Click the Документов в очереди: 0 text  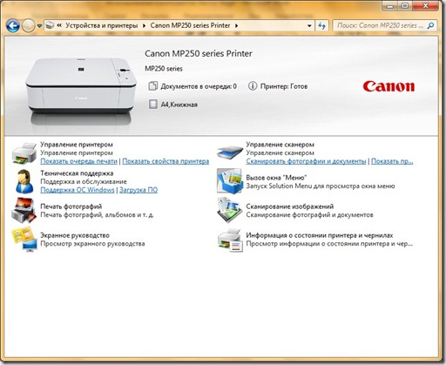pyautogui.click(x=199, y=86)
